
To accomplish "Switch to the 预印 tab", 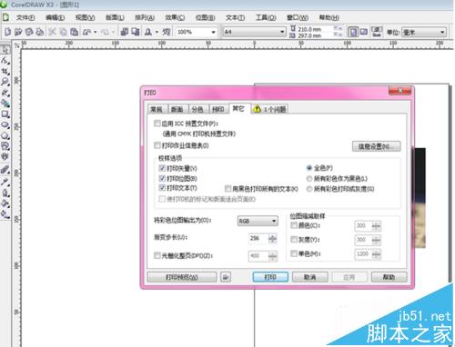I will (217, 109).
